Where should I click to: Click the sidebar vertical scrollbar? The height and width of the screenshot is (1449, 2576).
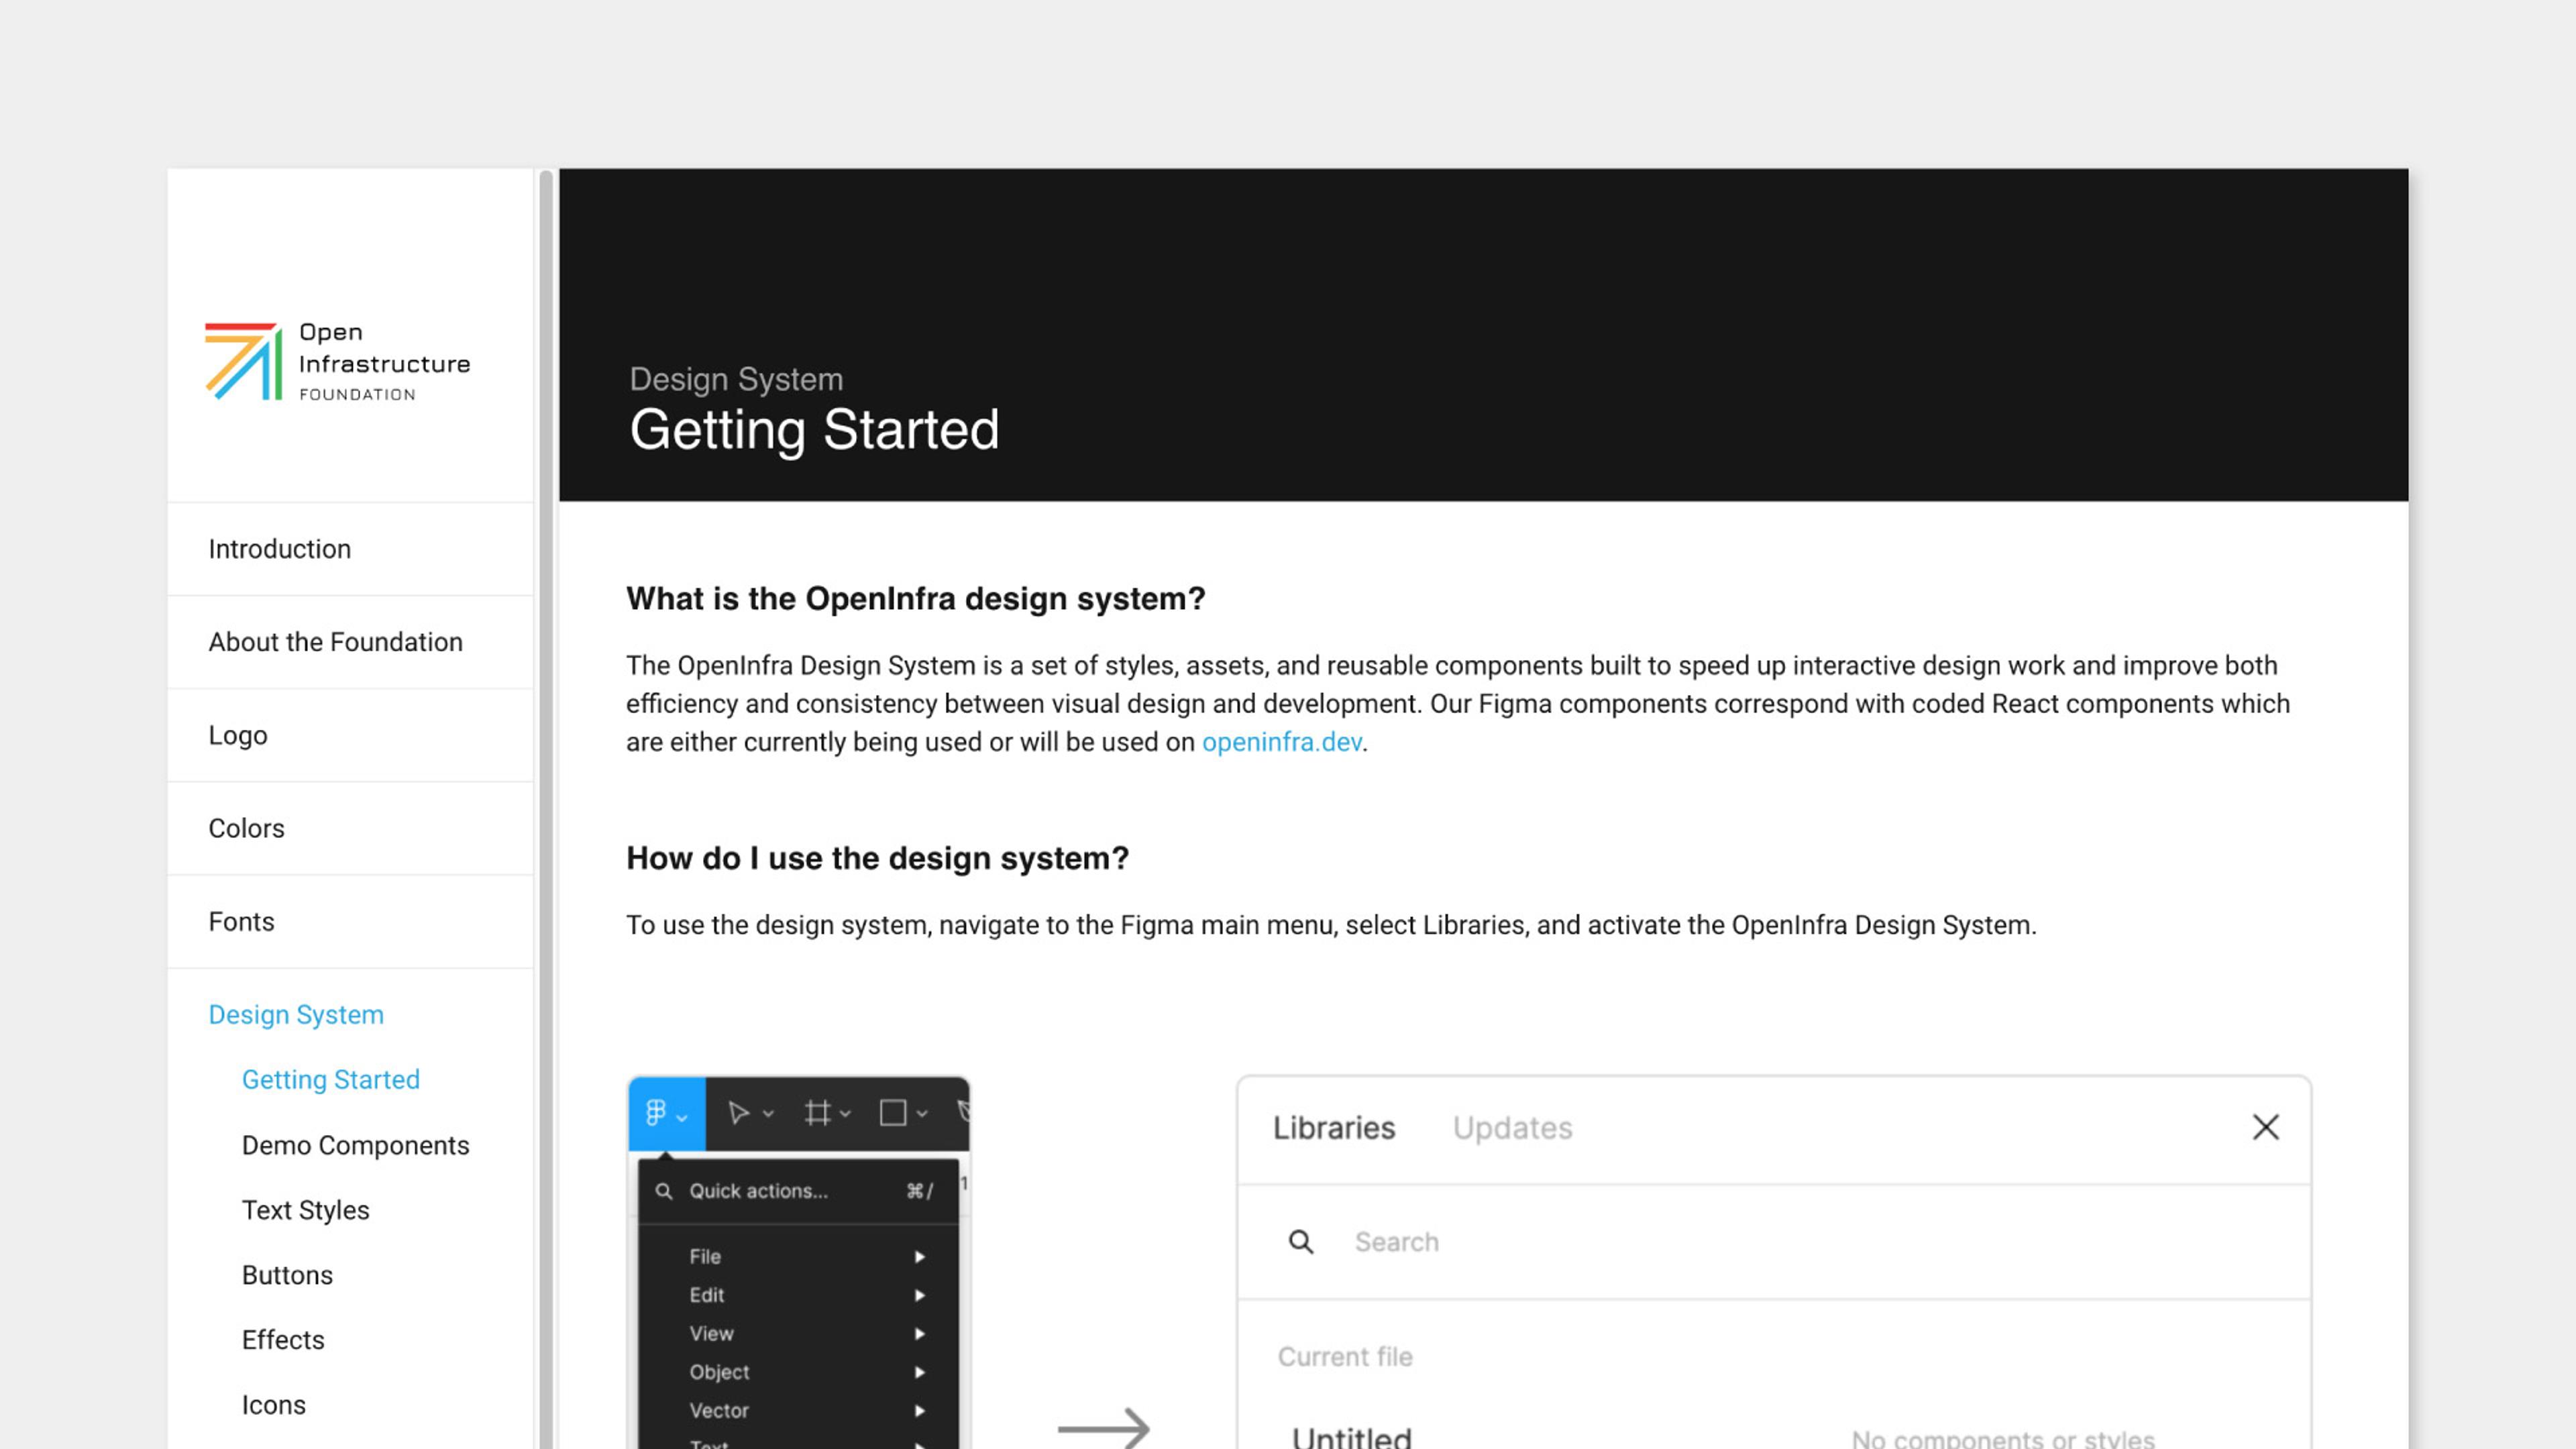click(x=546, y=800)
